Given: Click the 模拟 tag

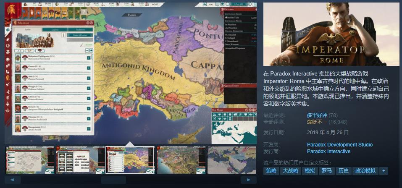Looking at the screenshot, I should (x=310, y=171).
